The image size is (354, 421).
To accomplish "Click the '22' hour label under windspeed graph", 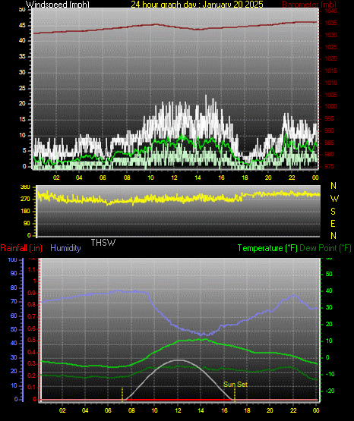I will [x=292, y=178].
